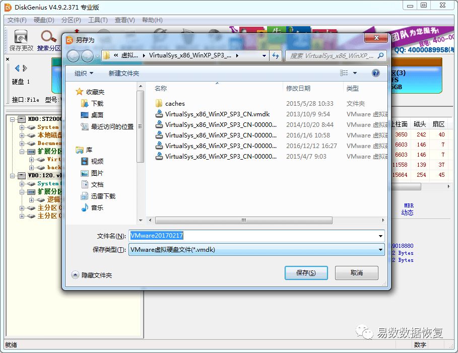458x353 pixels.
Task: Click the search magnifier icon in dialog
Action: 380,55
